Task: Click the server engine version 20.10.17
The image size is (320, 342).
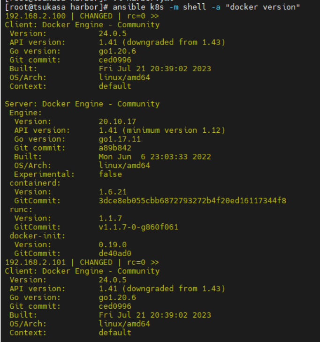Action: pyautogui.click(x=117, y=122)
